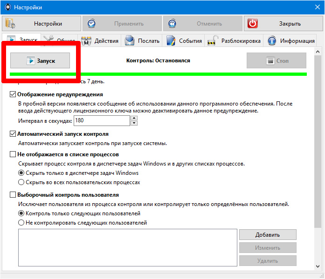Click the folder icon on Настройки button

pos(10,23)
